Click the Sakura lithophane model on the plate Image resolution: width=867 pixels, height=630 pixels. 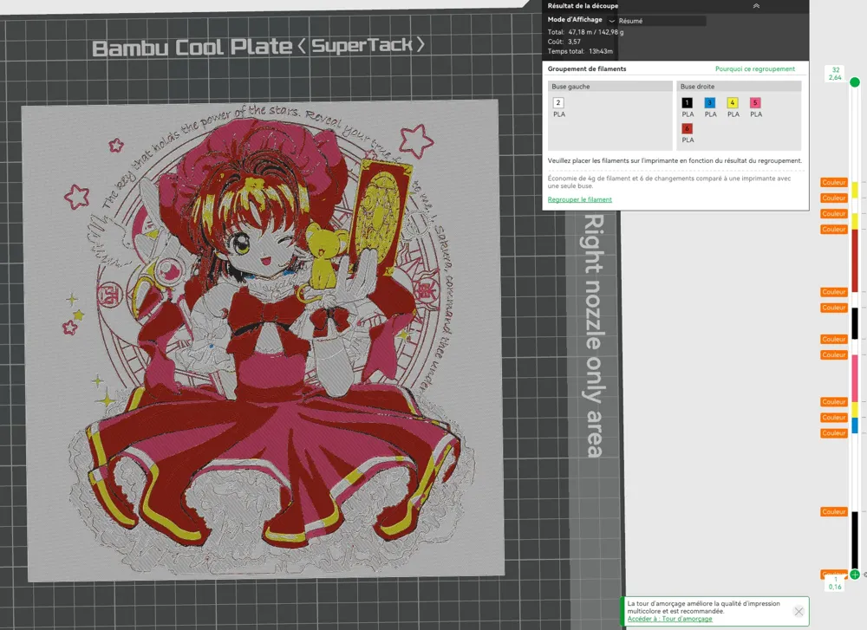pyautogui.click(x=264, y=340)
